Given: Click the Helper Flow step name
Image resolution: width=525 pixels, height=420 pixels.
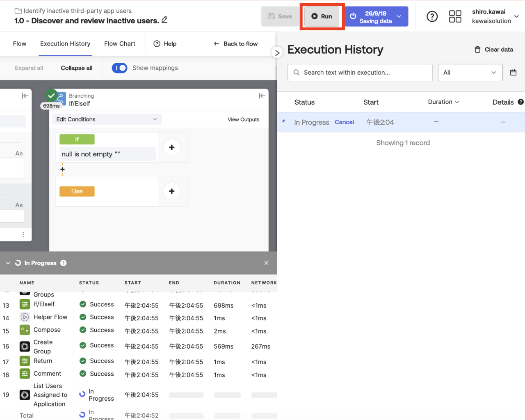Looking at the screenshot, I should [50, 317].
